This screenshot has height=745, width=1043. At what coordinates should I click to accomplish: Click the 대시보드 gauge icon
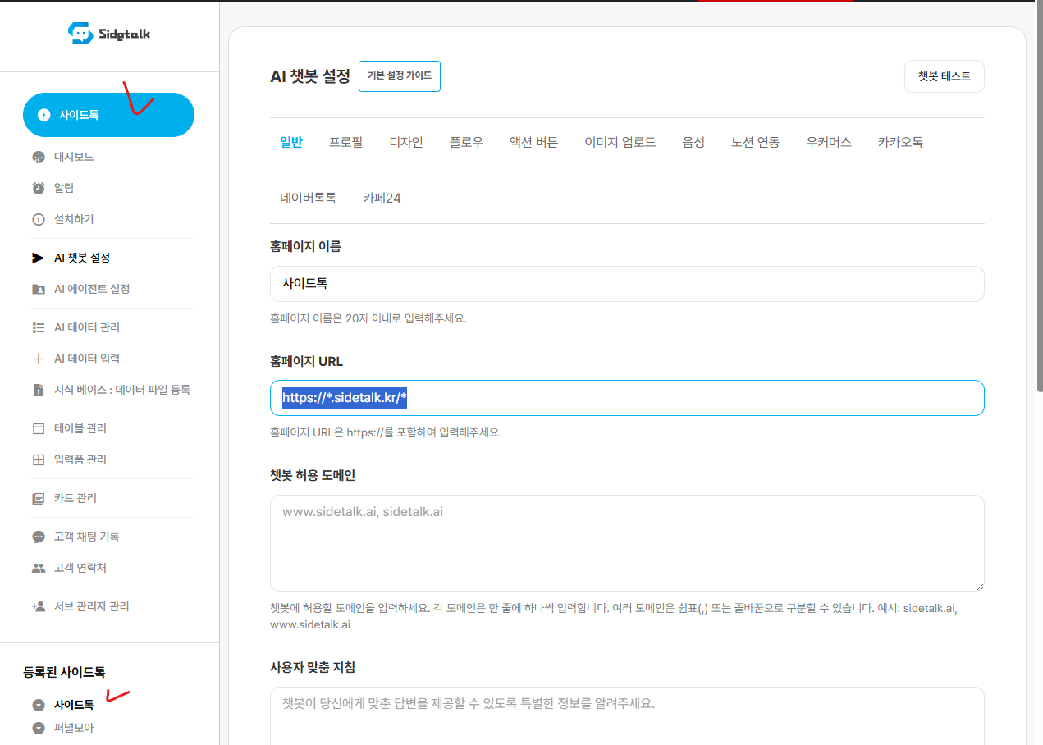click(x=39, y=157)
